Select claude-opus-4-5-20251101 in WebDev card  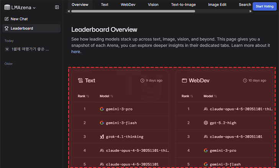236,137
